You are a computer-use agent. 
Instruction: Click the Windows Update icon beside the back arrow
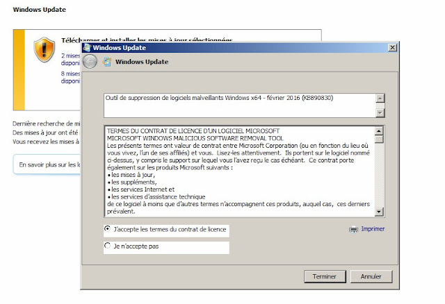point(107,62)
